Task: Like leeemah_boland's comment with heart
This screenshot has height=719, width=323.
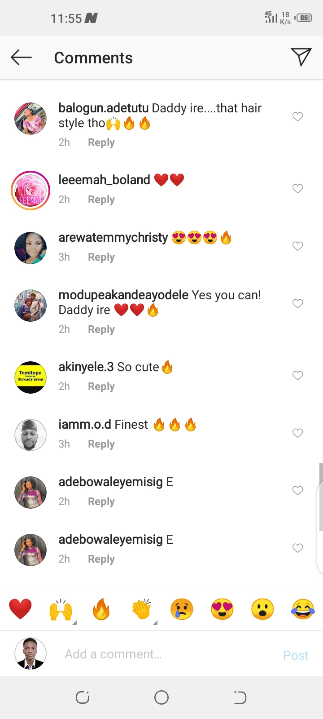Action: pyautogui.click(x=298, y=189)
